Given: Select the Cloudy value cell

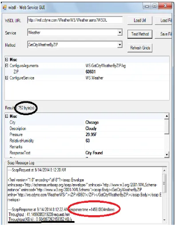Looking at the screenshot, I should tap(91, 129).
